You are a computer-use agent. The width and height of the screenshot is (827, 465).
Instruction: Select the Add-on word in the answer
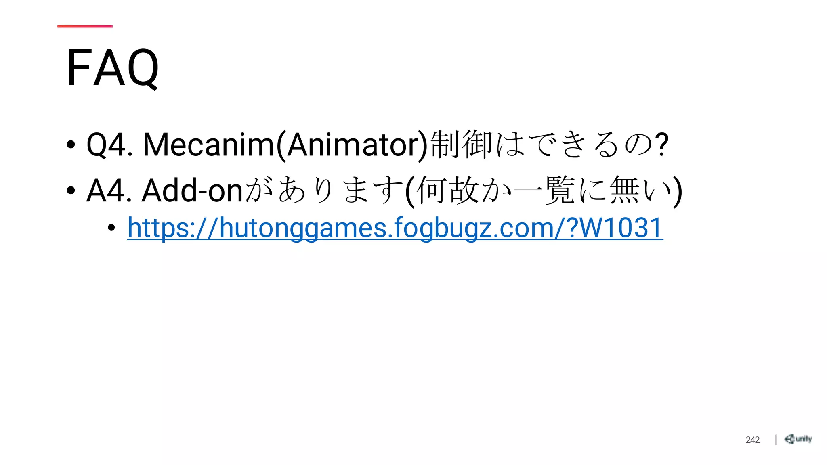pyautogui.click(x=192, y=190)
